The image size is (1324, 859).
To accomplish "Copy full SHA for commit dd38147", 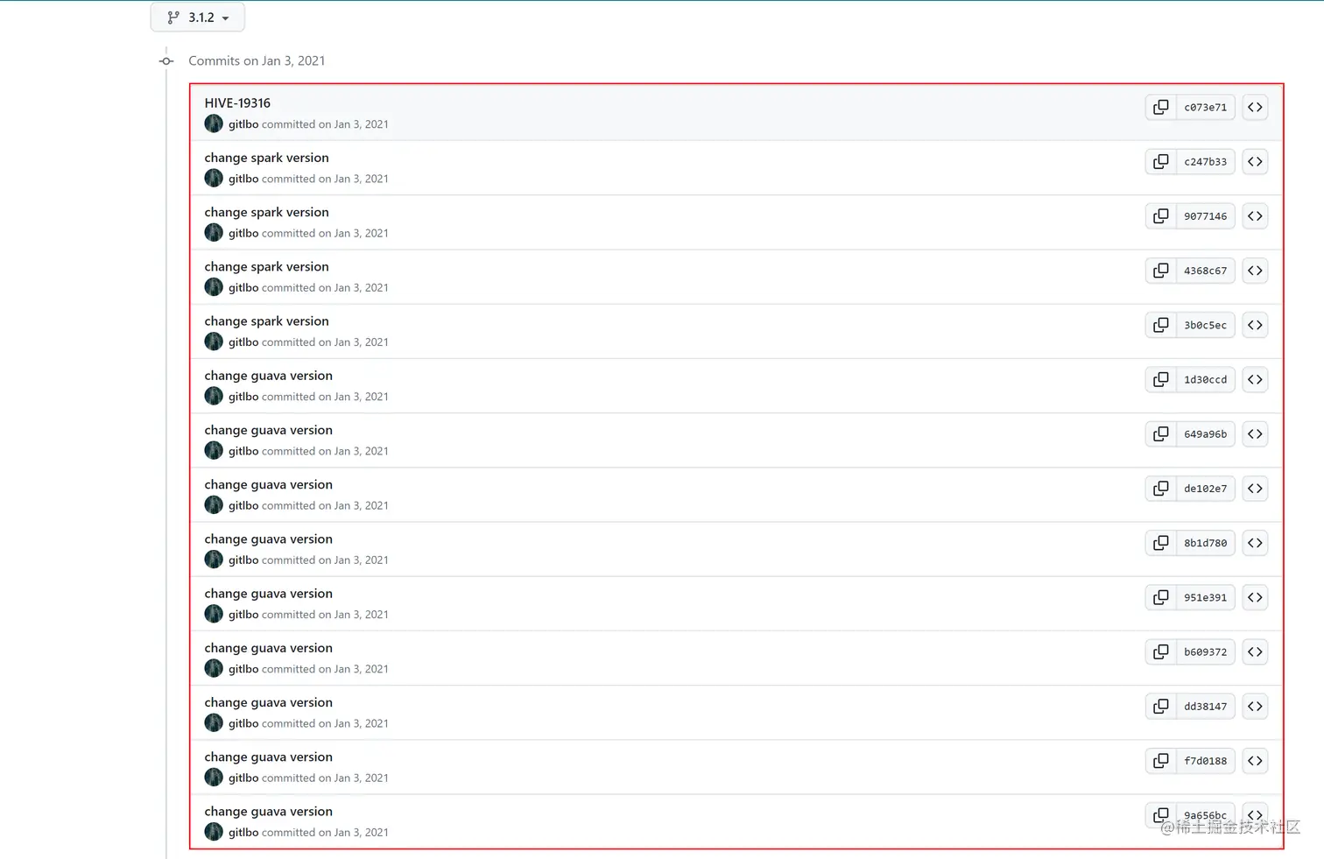I will tap(1161, 706).
